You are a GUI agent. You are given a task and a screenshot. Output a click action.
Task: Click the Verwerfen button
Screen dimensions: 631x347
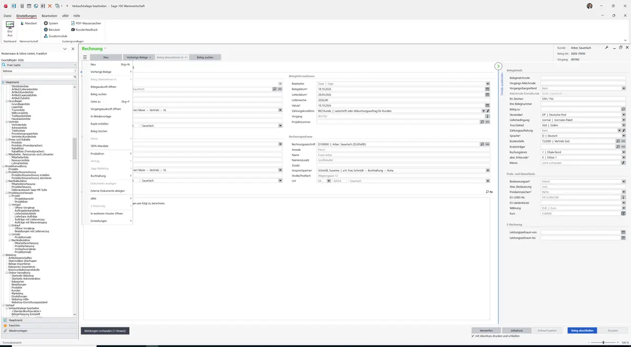pos(486,331)
